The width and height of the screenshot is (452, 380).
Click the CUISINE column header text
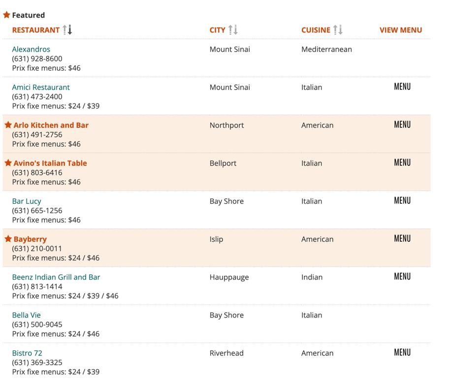coord(316,30)
